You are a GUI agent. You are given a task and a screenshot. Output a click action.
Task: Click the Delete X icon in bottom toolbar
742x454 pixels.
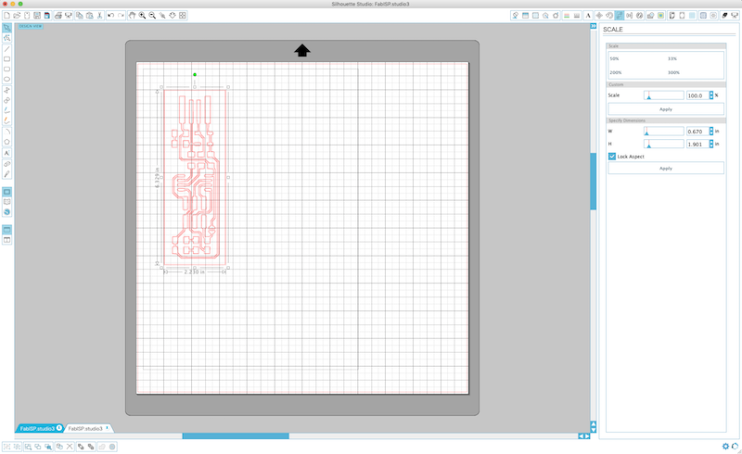click(x=70, y=447)
